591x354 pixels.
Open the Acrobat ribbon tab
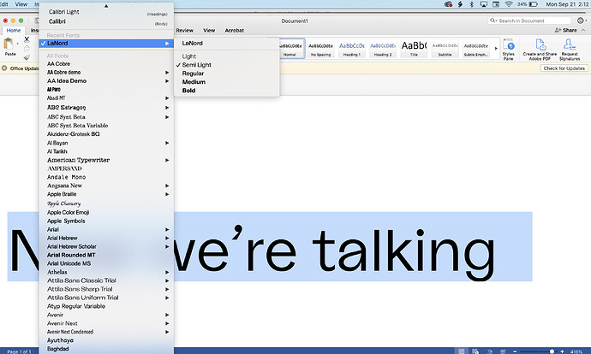(x=235, y=31)
